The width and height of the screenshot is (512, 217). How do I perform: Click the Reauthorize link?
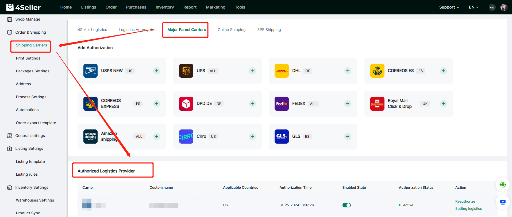pos(465,201)
